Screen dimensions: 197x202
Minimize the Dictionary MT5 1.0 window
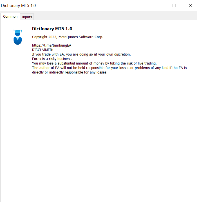pyautogui.click(x=158, y=5)
